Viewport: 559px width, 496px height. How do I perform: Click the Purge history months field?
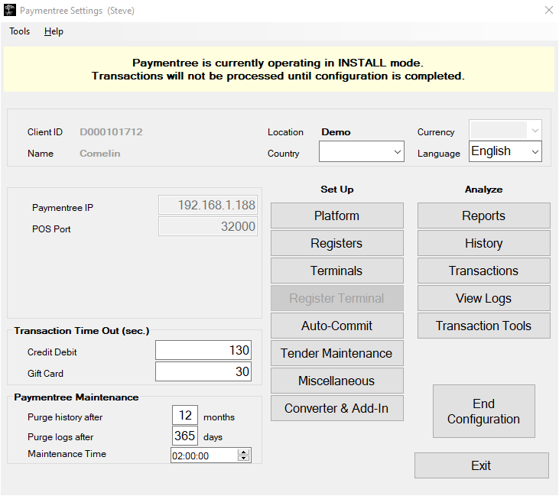(185, 415)
